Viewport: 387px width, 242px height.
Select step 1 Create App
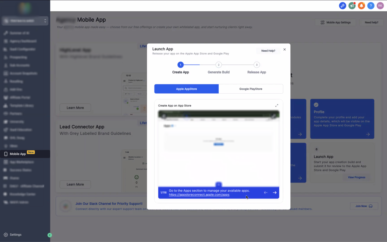[181, 68]
